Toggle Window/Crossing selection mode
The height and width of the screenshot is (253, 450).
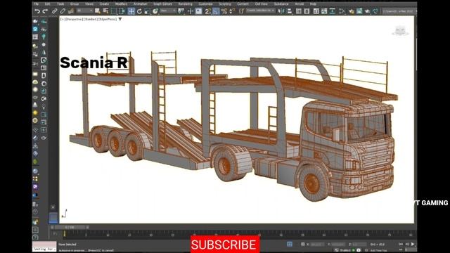(122, 11)
